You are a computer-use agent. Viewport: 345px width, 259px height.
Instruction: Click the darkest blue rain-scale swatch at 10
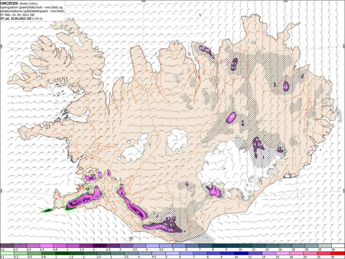click(x=241, y=253)
